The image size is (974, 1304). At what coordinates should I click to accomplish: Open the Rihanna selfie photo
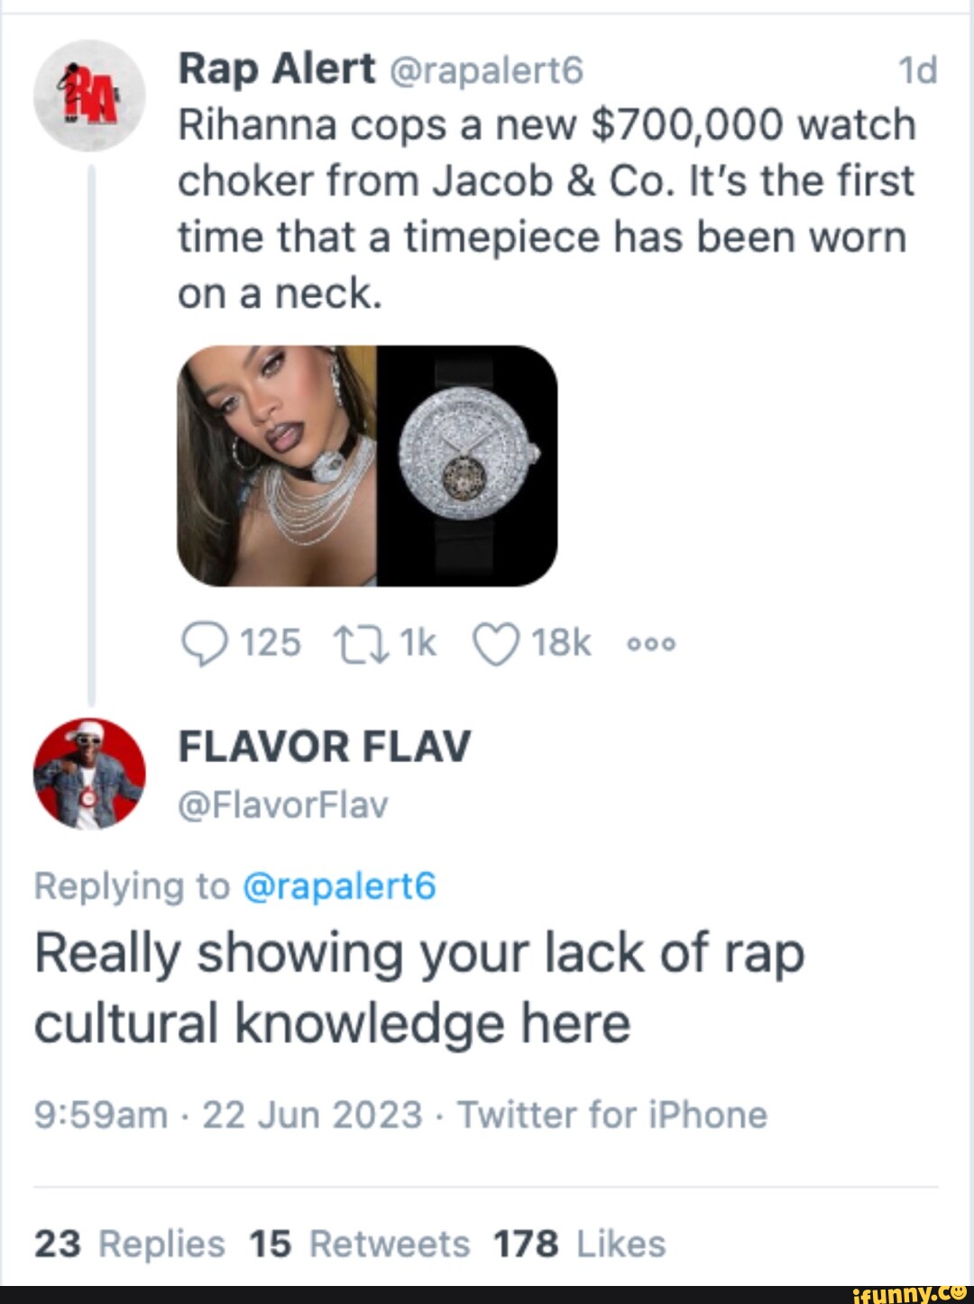click(x=277, y=465)
